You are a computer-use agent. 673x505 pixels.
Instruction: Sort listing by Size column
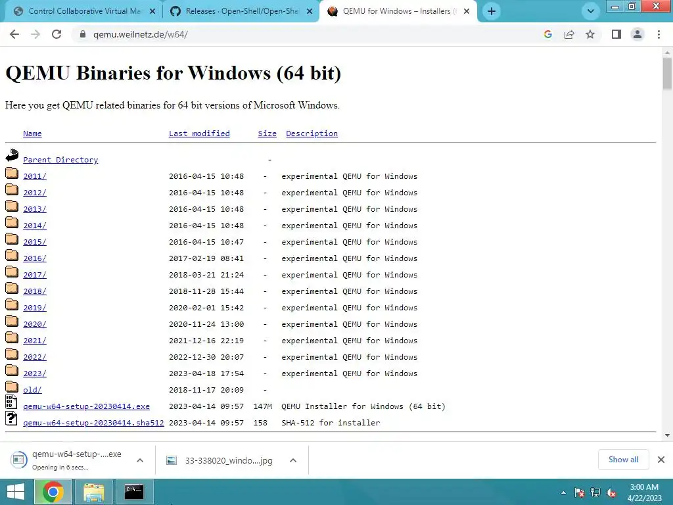[267, 133]
